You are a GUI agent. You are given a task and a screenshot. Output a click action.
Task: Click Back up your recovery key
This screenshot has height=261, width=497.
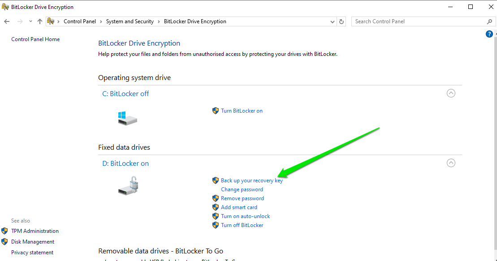click(x=251, y=181)
